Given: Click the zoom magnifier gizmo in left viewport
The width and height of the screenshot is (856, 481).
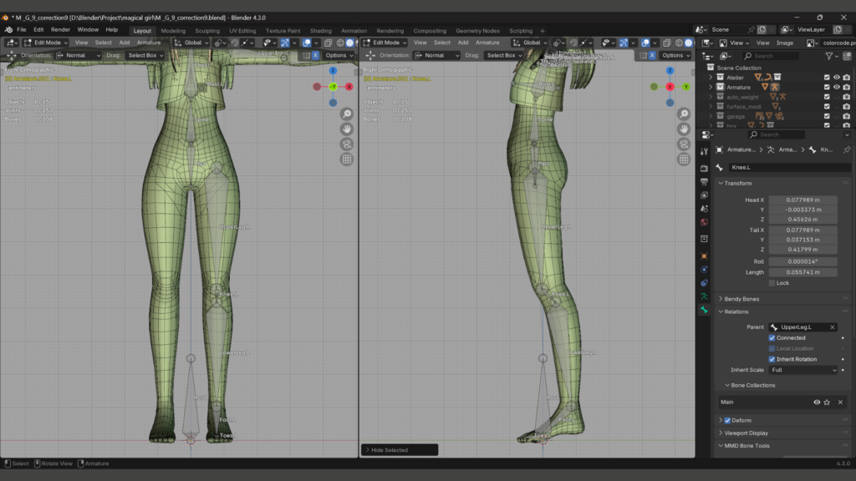Looking at the screenshot, I should coord(346,114).
